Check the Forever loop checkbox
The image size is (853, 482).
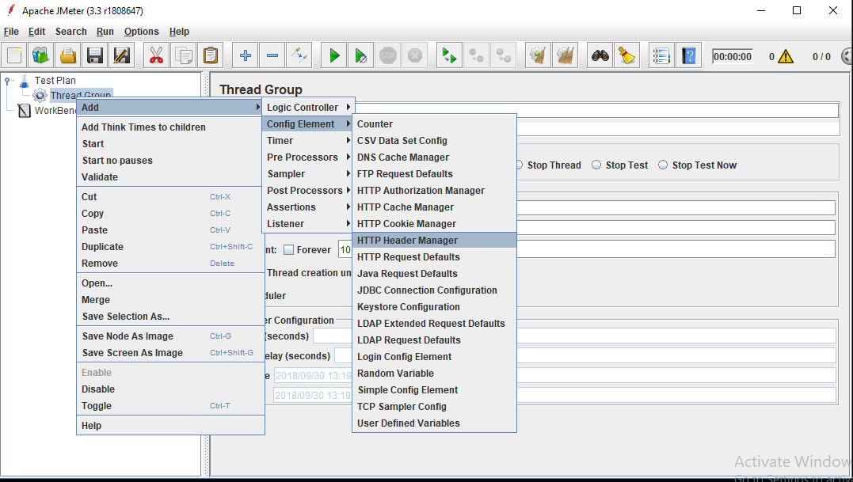pos(290,249)
